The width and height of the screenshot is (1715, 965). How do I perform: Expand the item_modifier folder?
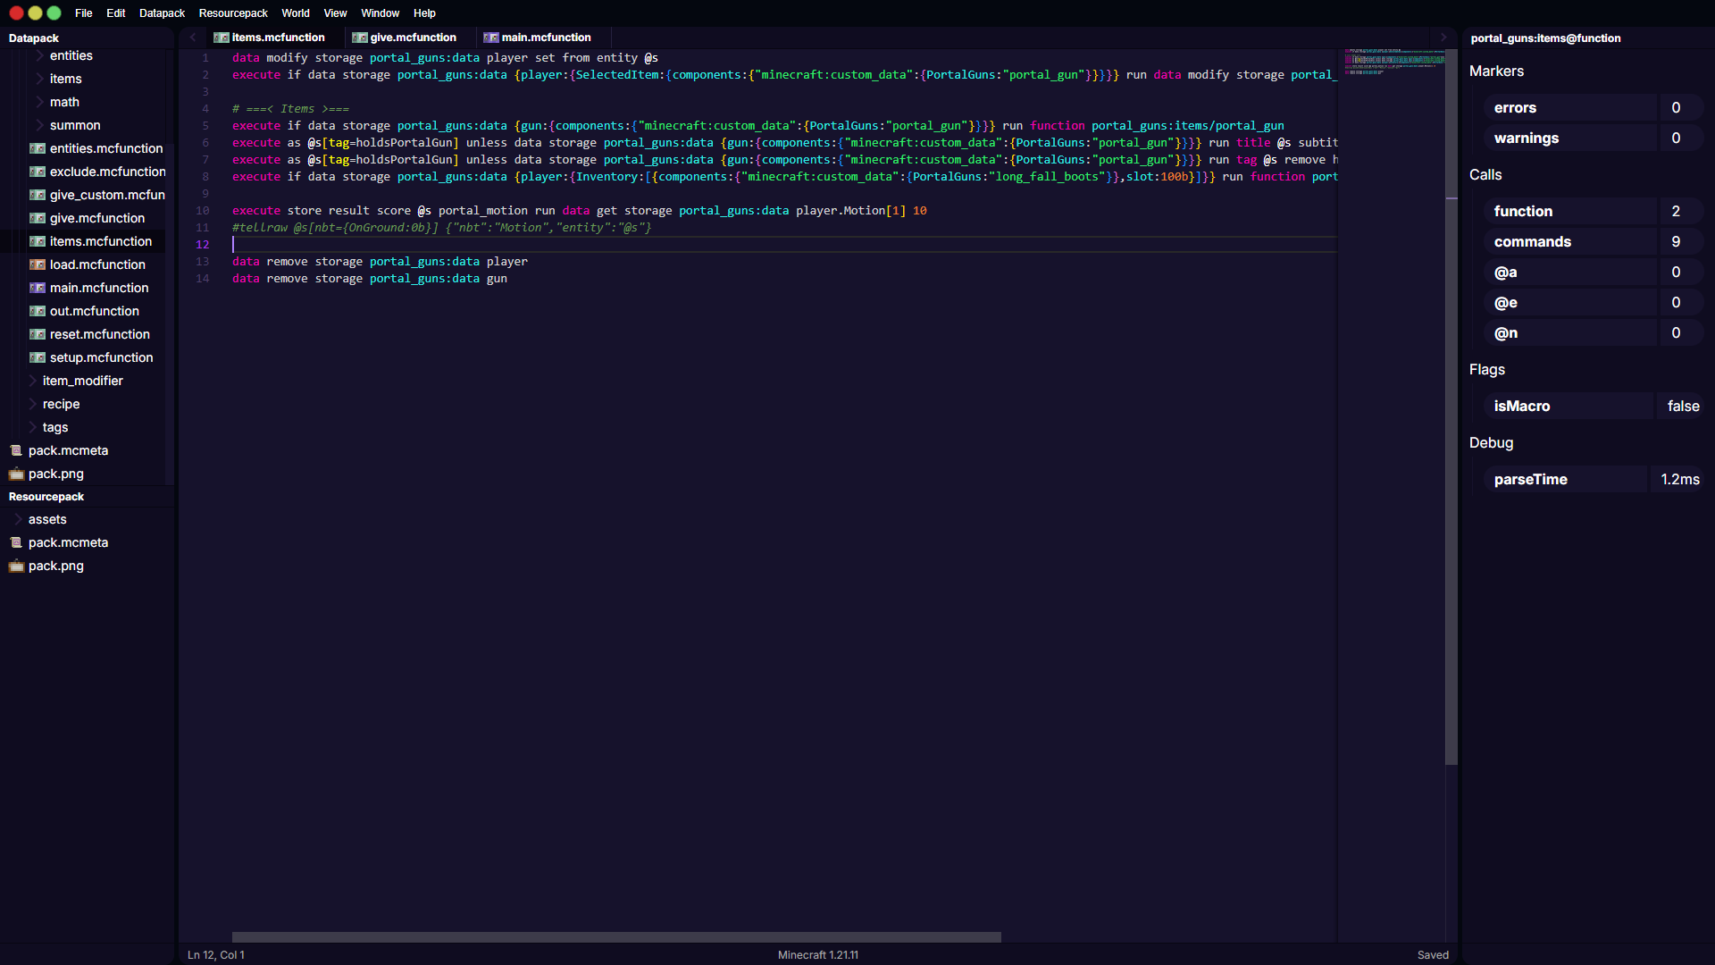[x=33, y=381]
